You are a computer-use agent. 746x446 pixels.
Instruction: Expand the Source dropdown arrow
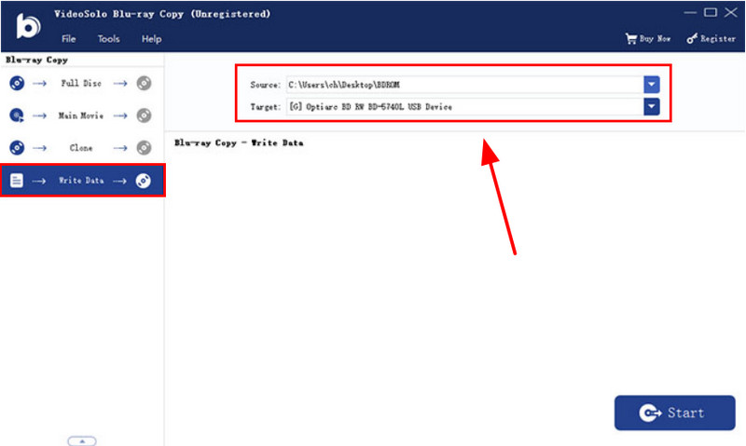point(652,85)
